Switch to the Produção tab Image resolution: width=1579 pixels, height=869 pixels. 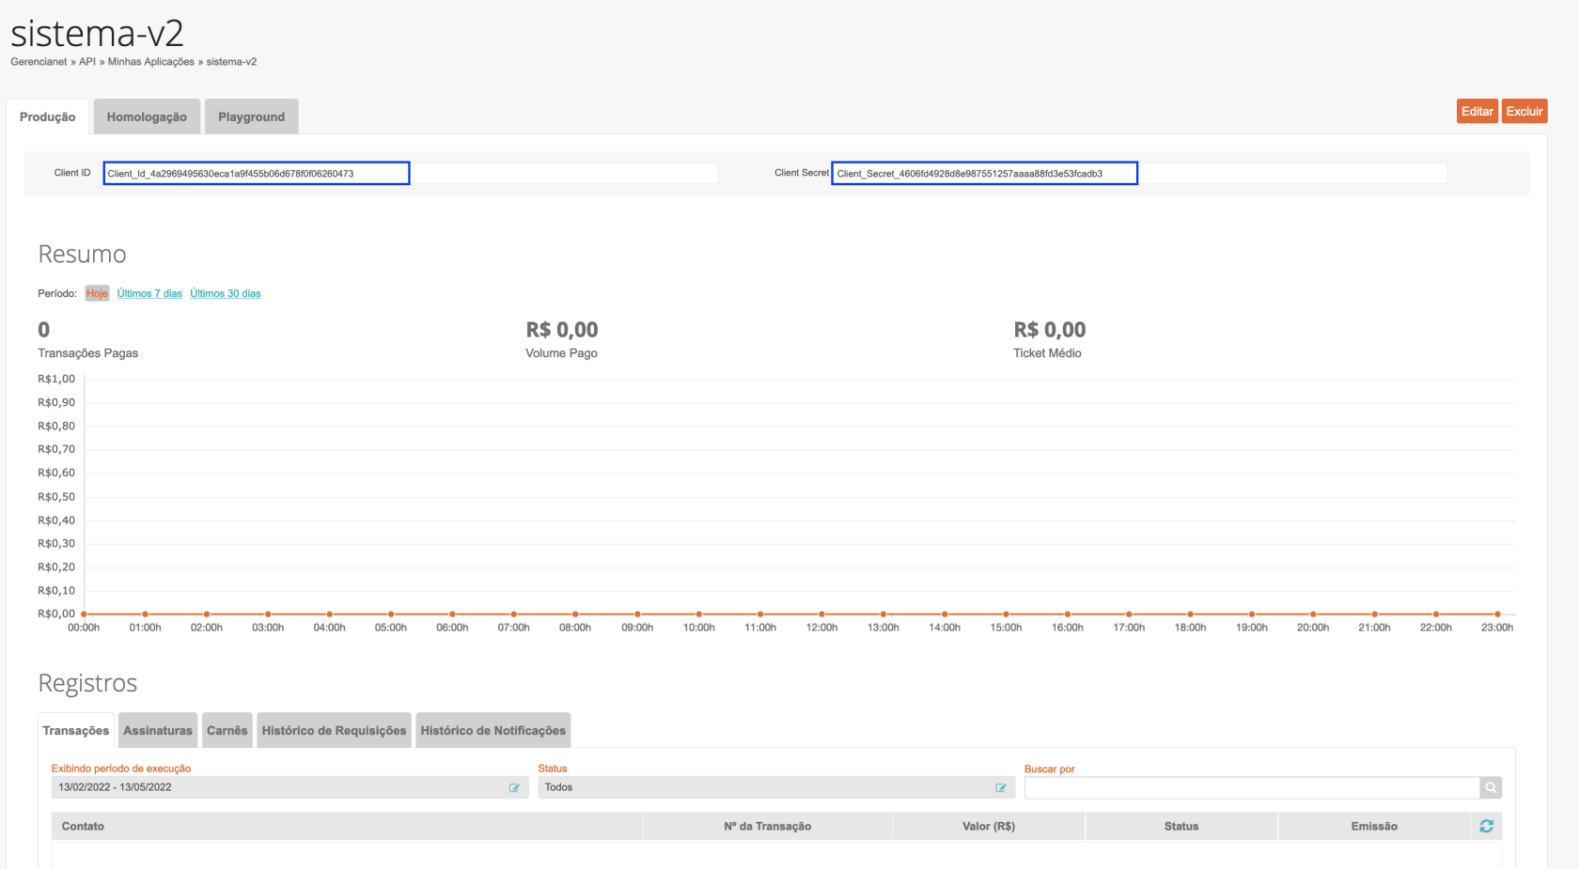[47, 116]
